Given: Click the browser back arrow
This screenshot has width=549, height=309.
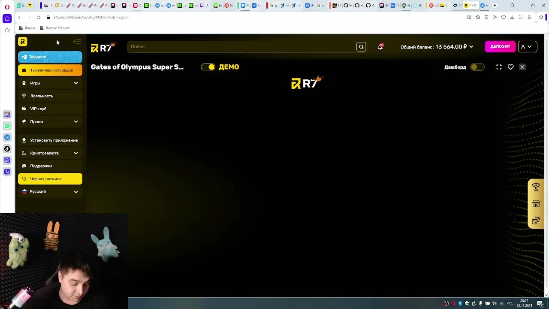Looking at the screenshot, I should point(19,17).
